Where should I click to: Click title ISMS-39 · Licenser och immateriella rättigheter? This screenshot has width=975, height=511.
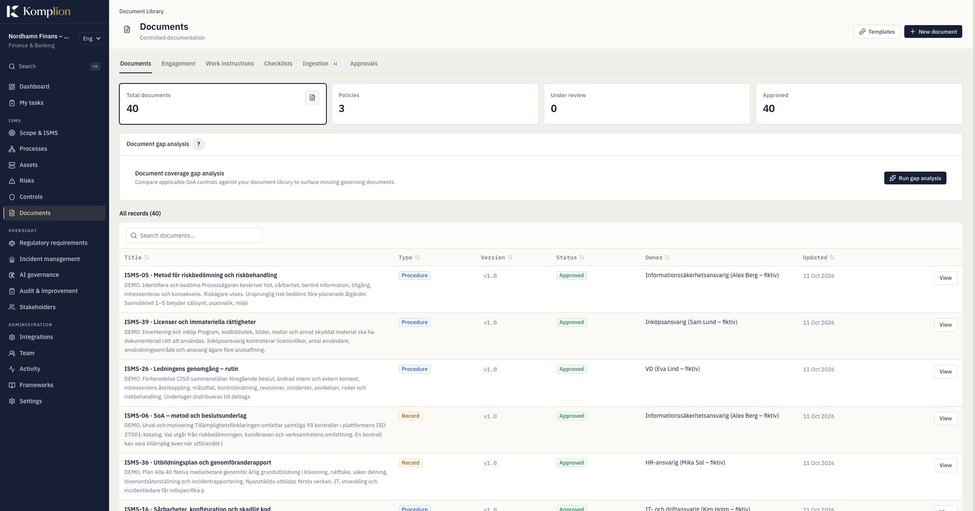[x=190, y=322]
